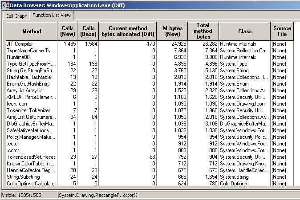Sort by Calls (Base) column header
This screenshot has height=200, width=300.
click(x=89, y=31)
